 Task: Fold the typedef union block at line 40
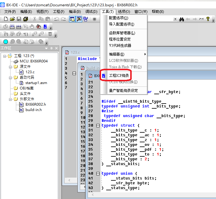[98, 173]
